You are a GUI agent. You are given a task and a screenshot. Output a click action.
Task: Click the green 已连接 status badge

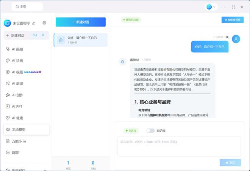coord(131,130)
